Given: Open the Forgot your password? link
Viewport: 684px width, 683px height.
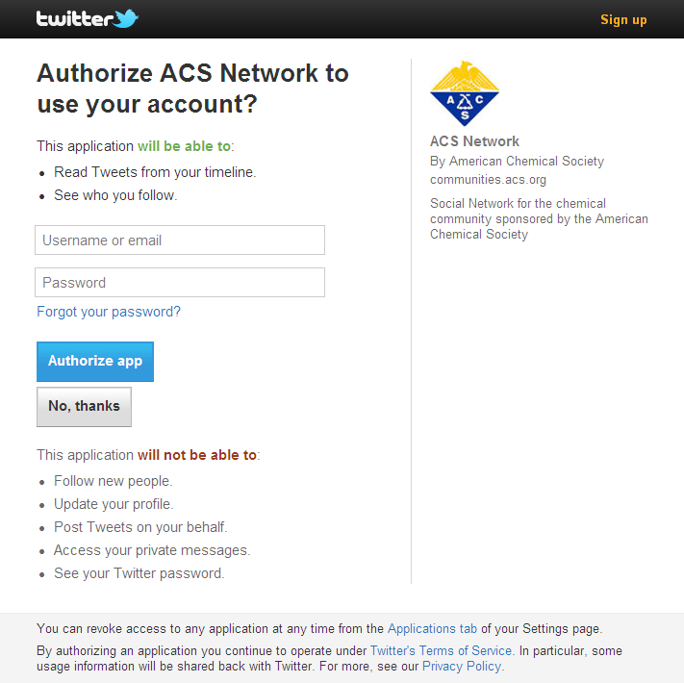Looking at the screenshot, I should [x=109, y=312].
